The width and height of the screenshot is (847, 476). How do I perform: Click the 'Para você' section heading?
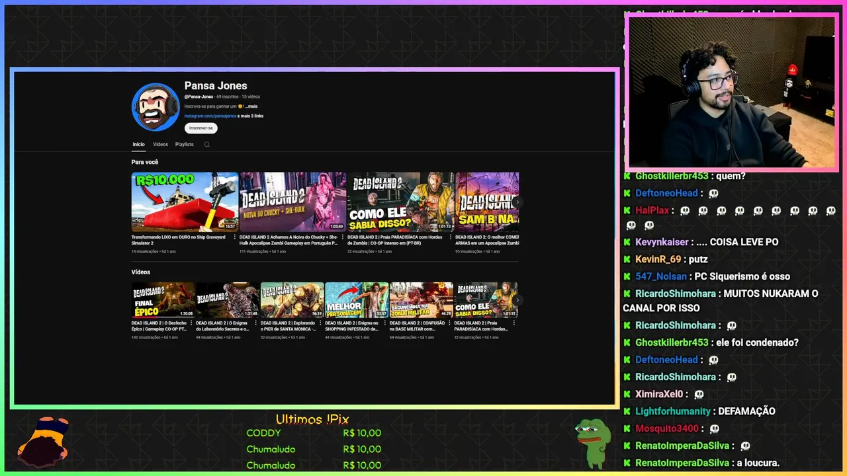[x=145, y=162]
